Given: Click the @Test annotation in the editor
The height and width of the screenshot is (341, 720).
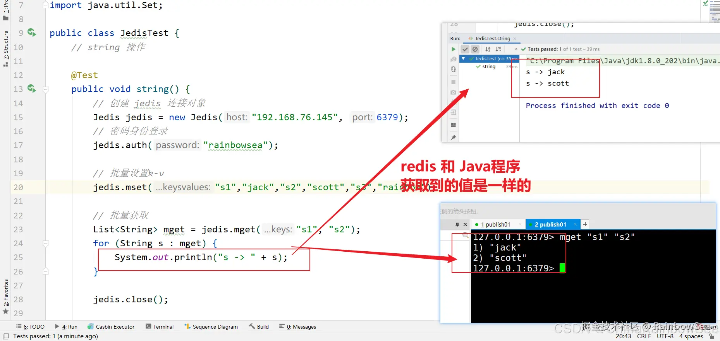Looking at the screenshot, I should 84,75.
